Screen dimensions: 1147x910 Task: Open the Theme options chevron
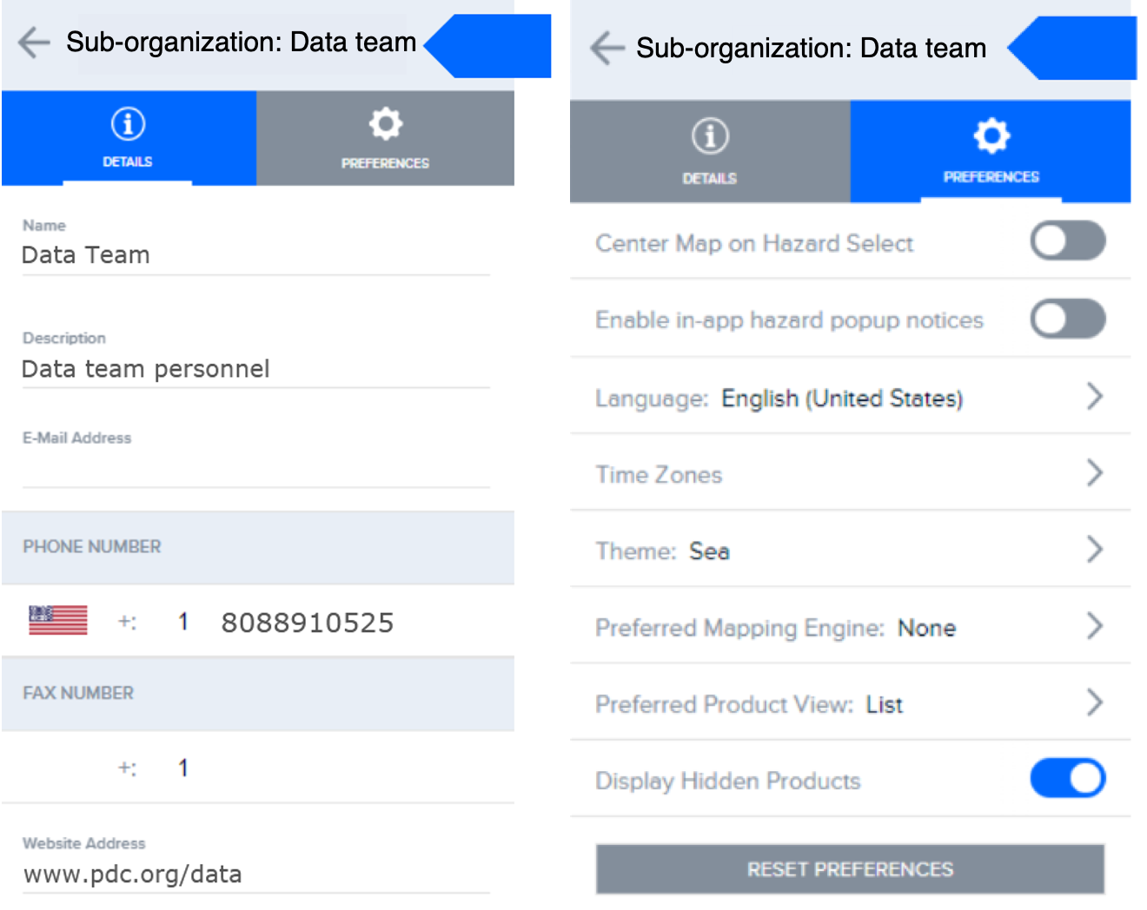click(1094, 550)
